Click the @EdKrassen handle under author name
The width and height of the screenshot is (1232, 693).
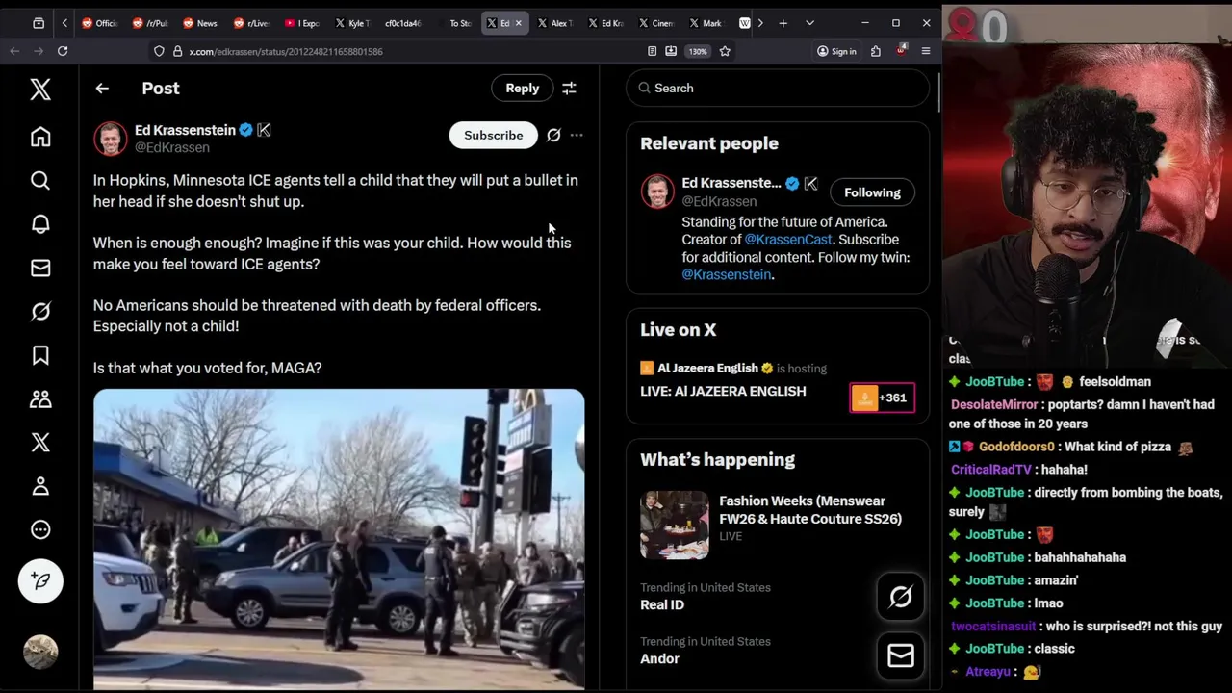tap(172, 148)
